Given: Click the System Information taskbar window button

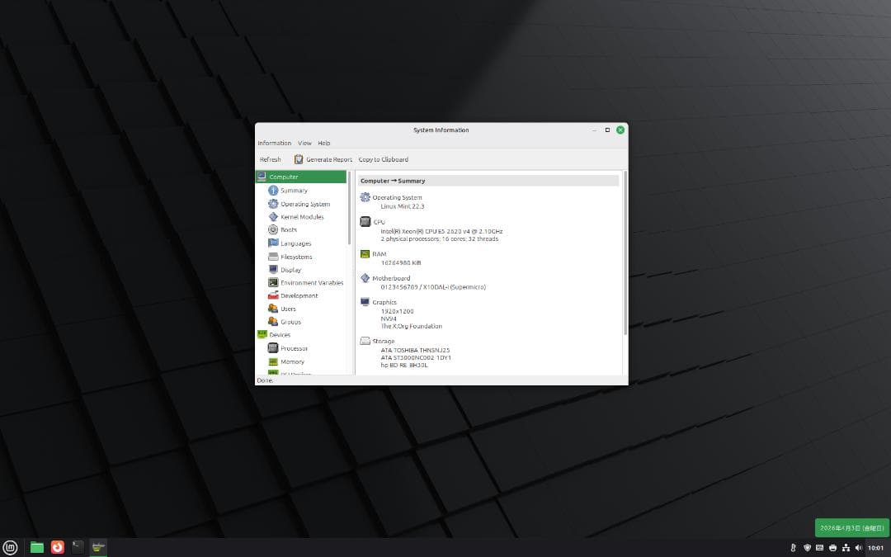Looking at the screenshot, I should 98,547.
